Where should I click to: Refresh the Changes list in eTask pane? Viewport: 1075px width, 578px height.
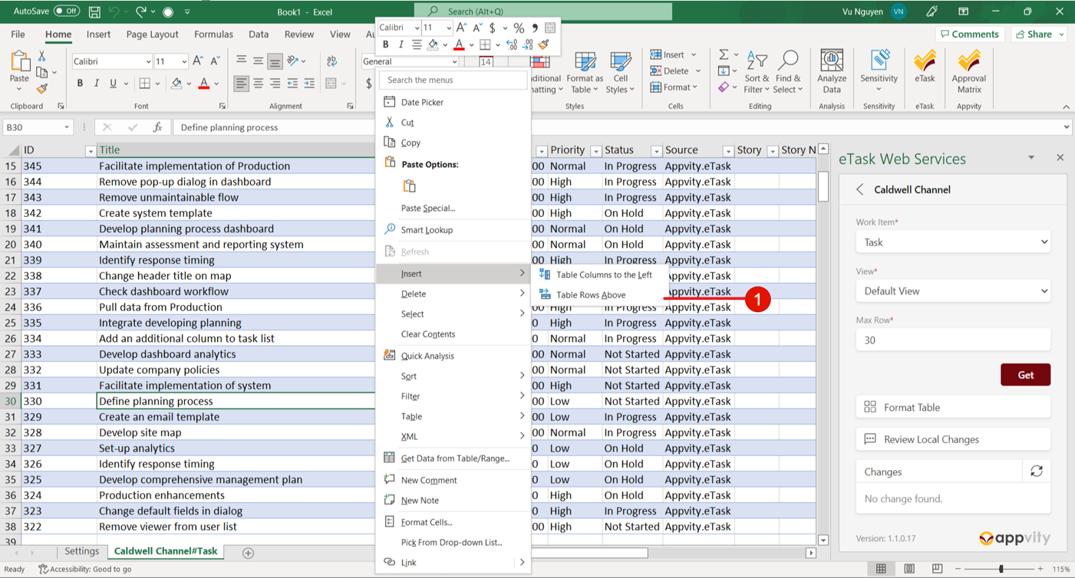(x=1037, y=471)
